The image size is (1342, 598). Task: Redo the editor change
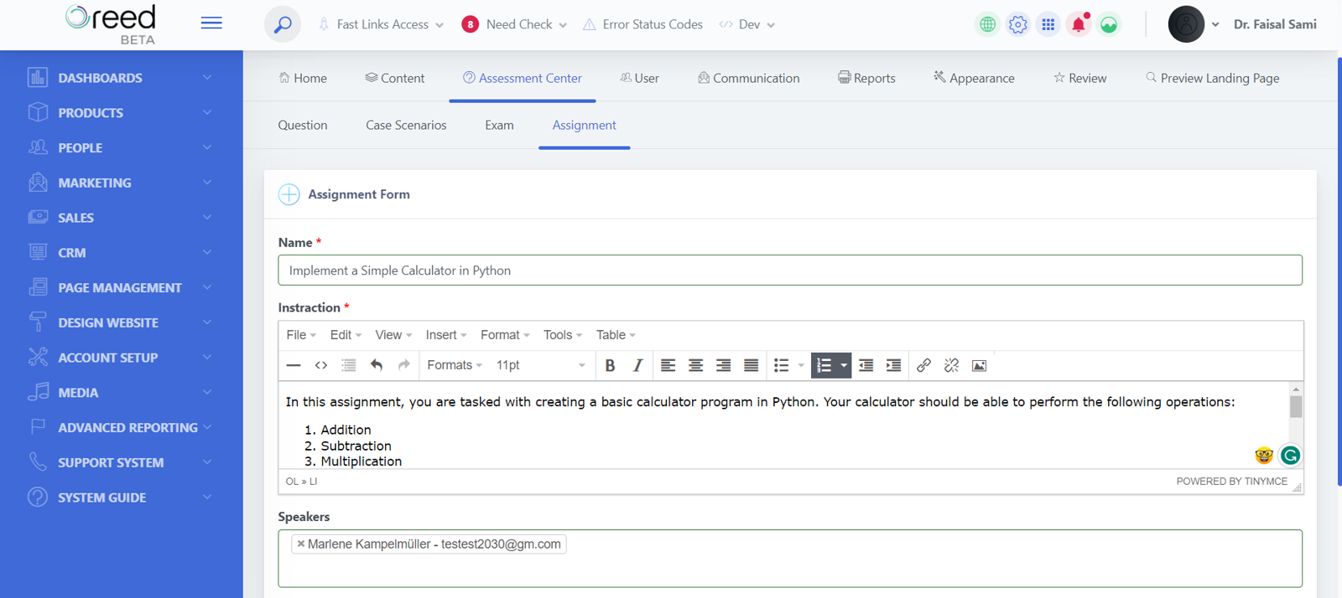click(x=404, y=365)
